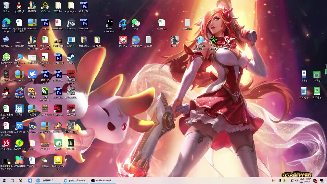Open the AirPlayer shortcut beside e55a6b1a PDF

point(71,23)
